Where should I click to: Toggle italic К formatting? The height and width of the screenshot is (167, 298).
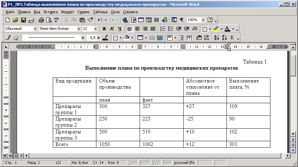click(x=112, y=29)
